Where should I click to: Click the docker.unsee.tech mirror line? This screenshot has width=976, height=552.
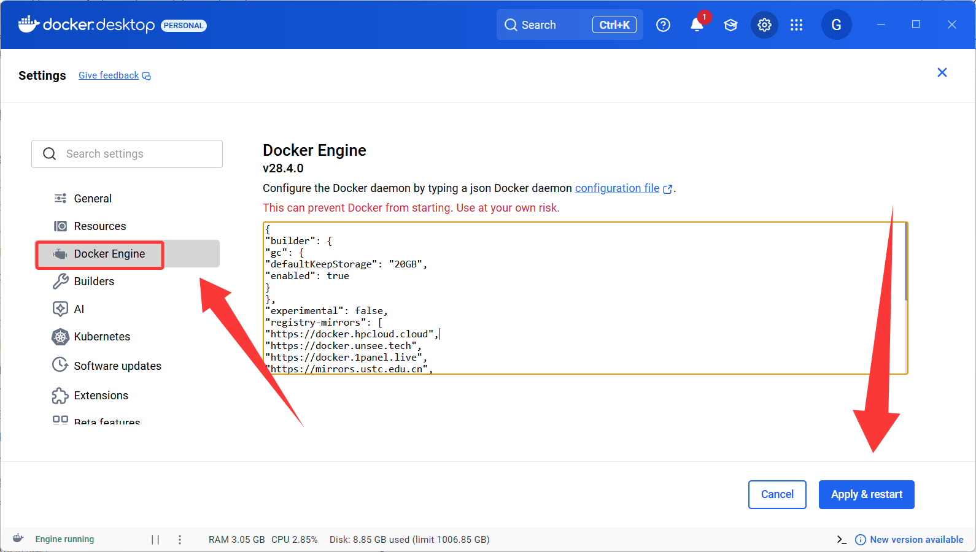[344, 346]
